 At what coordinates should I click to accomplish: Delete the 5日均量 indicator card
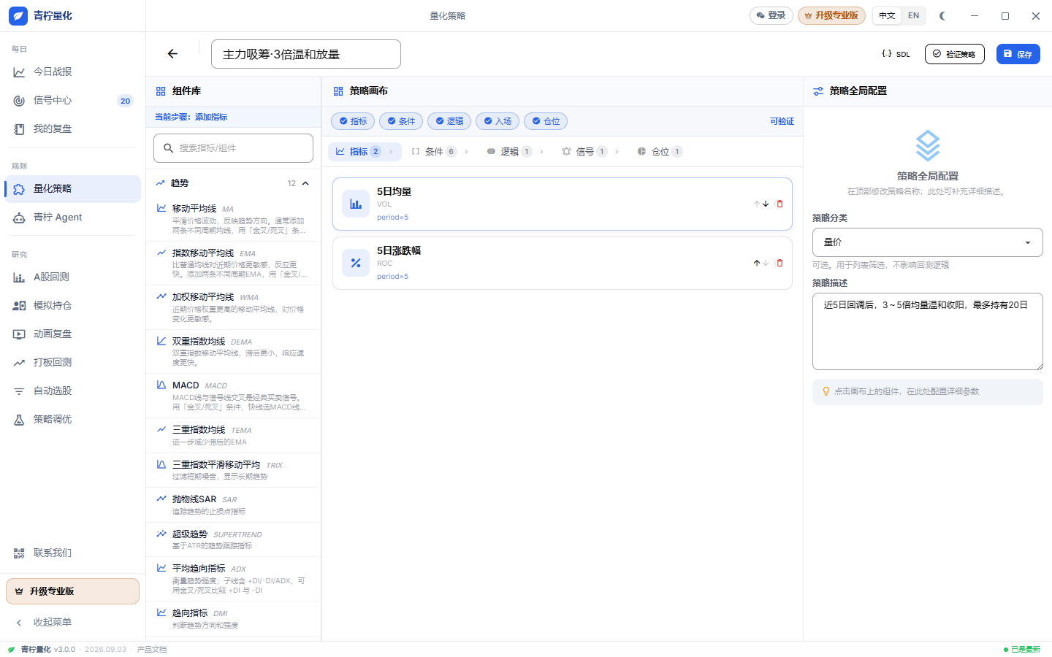780,204
